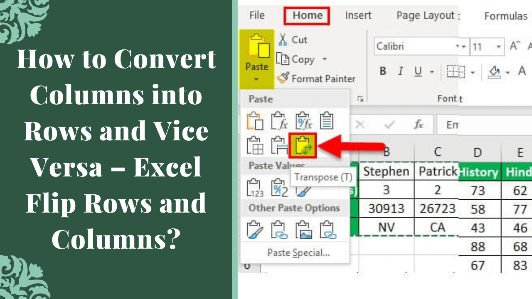532x299 pixels.
Task: Expand the Underline style arrow
Action: point(433,73)
